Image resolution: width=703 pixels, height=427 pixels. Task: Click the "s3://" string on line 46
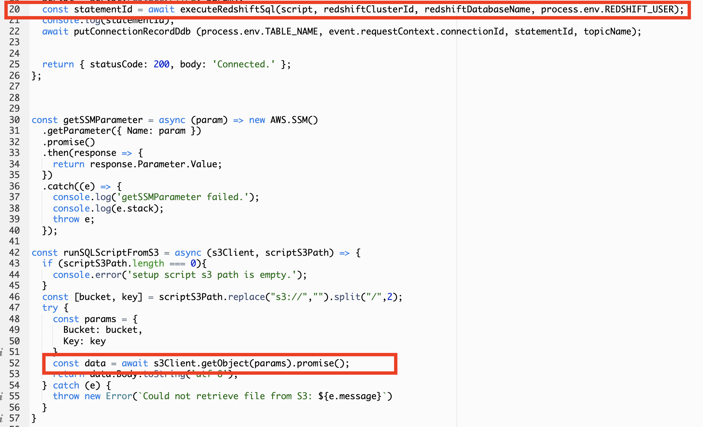click(289, 297)
